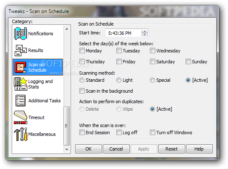The height and width of the screenshot is (169, 228).
Task: Click the Reset button
Action: (x=172, y=149)
